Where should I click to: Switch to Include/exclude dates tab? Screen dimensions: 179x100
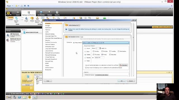(x=102, y=75)
